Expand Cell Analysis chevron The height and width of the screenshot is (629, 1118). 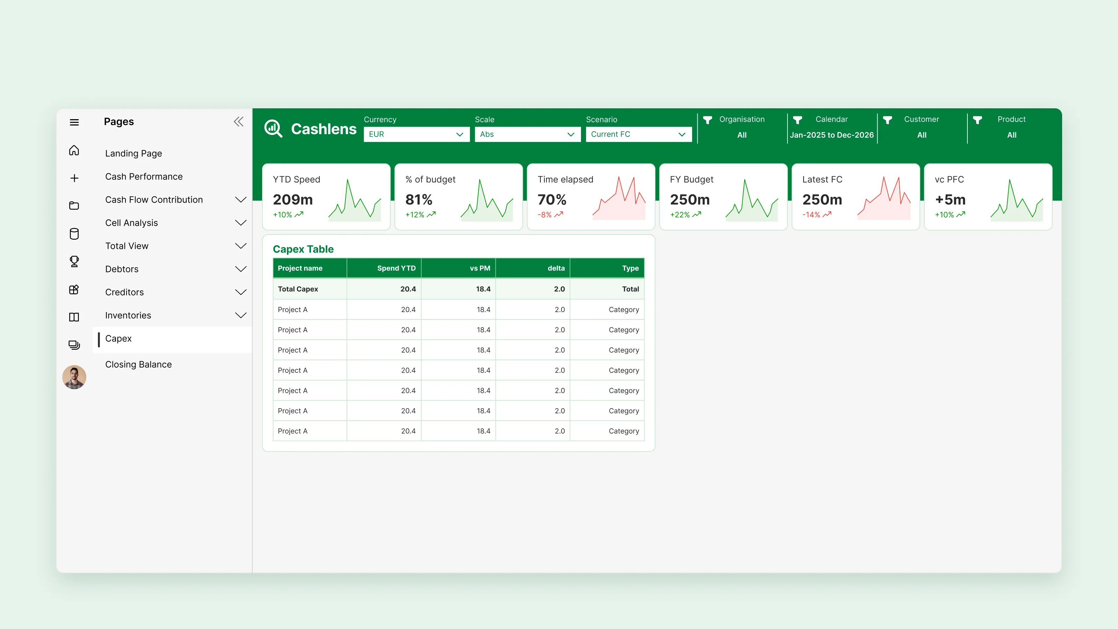(x=241, y=223)
